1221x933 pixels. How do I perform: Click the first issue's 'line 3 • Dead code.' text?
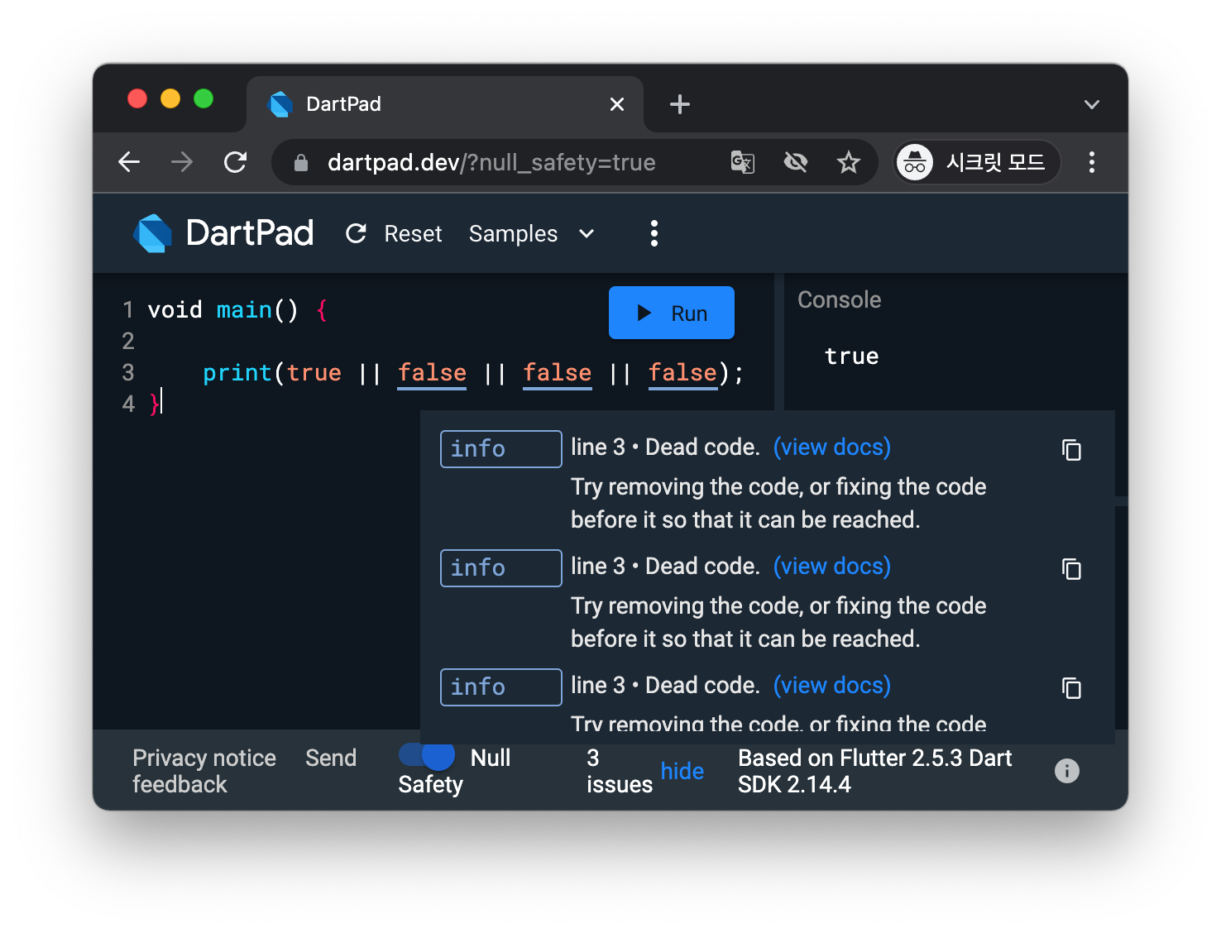[x=665, y=447]
